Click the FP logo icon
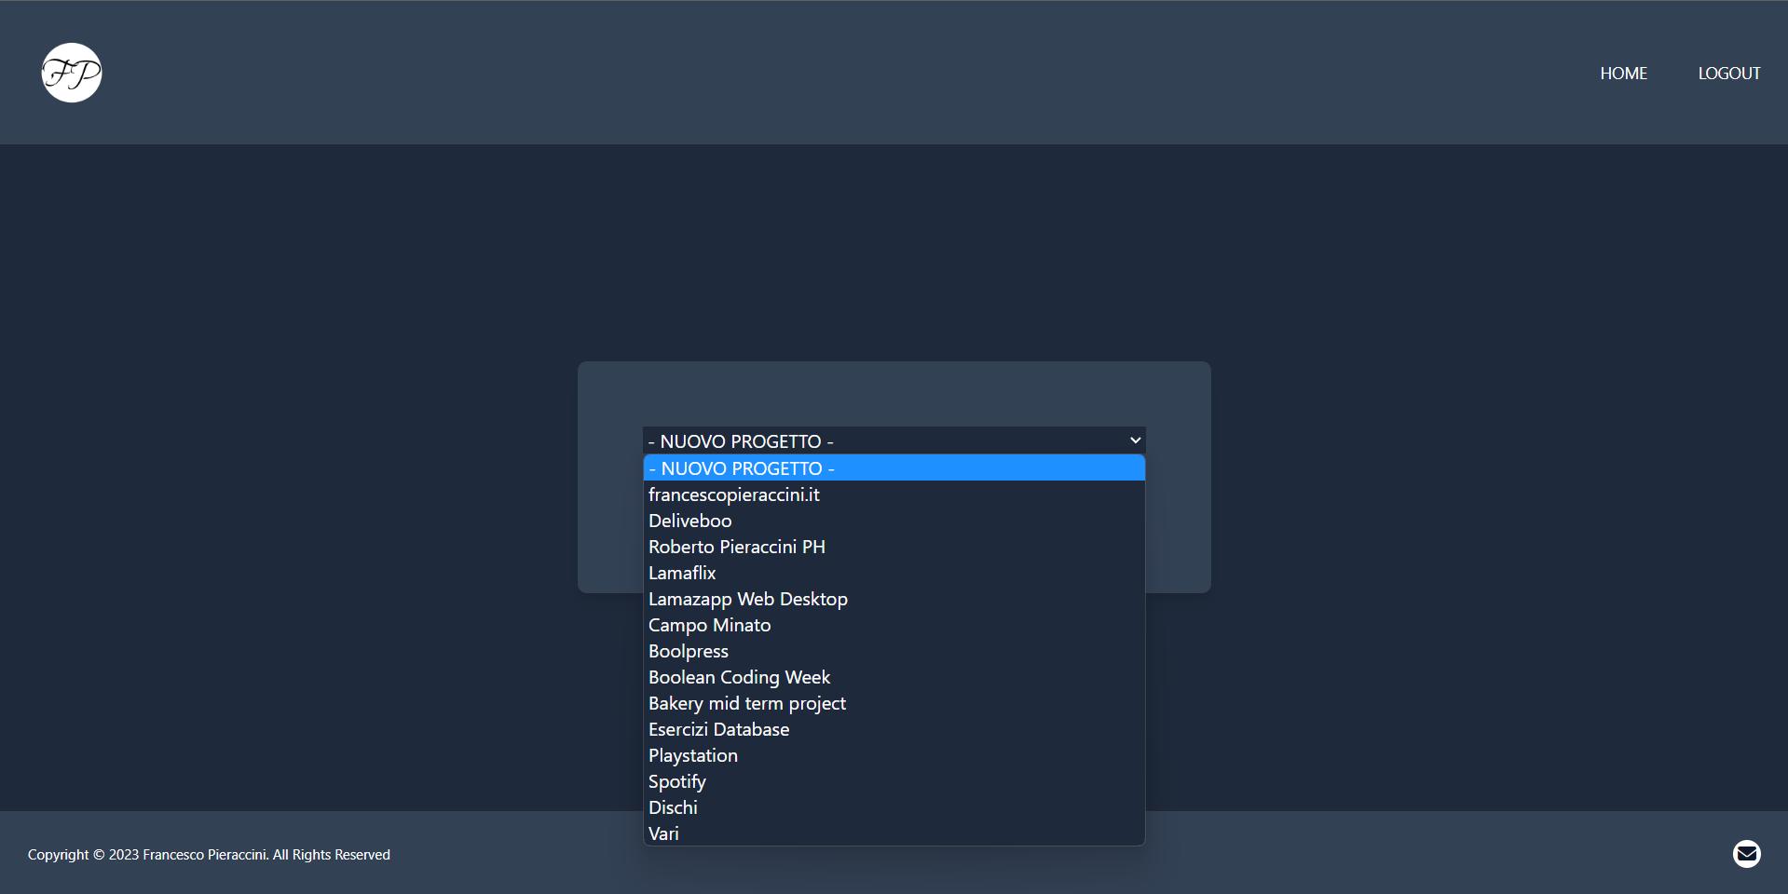1788x894 pixels. (72, 73)
